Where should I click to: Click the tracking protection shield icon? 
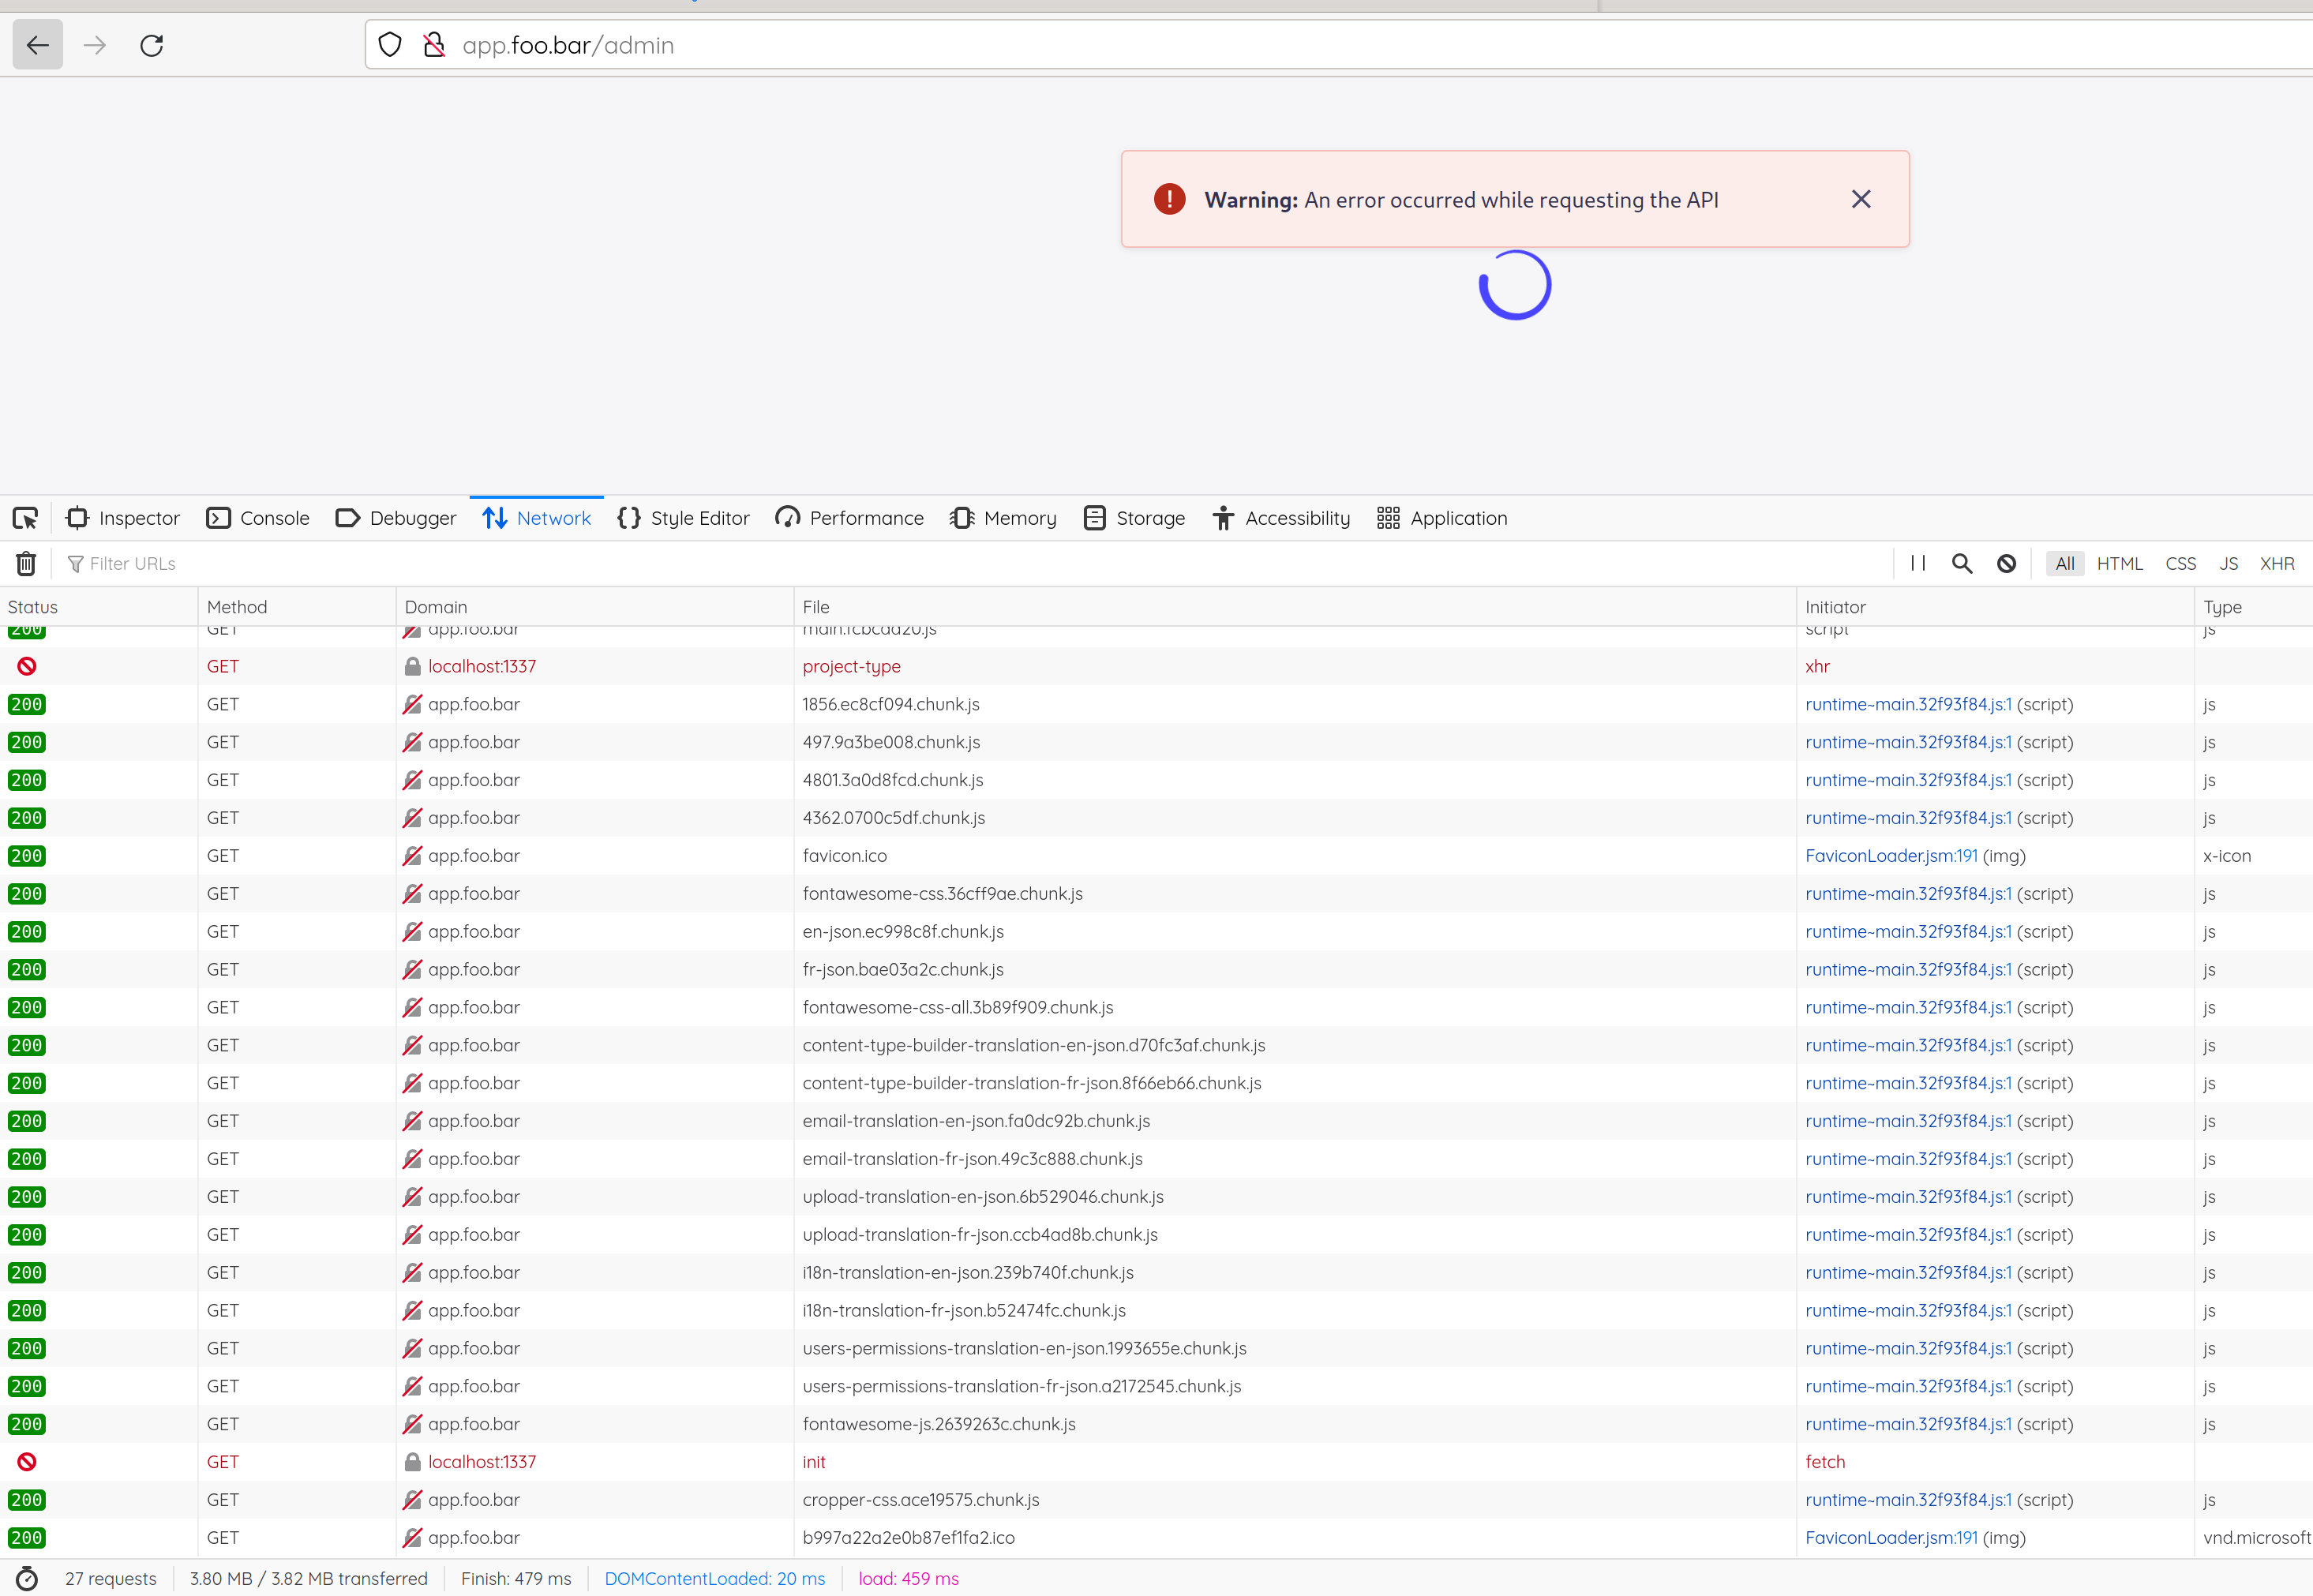tap(389, 44)
